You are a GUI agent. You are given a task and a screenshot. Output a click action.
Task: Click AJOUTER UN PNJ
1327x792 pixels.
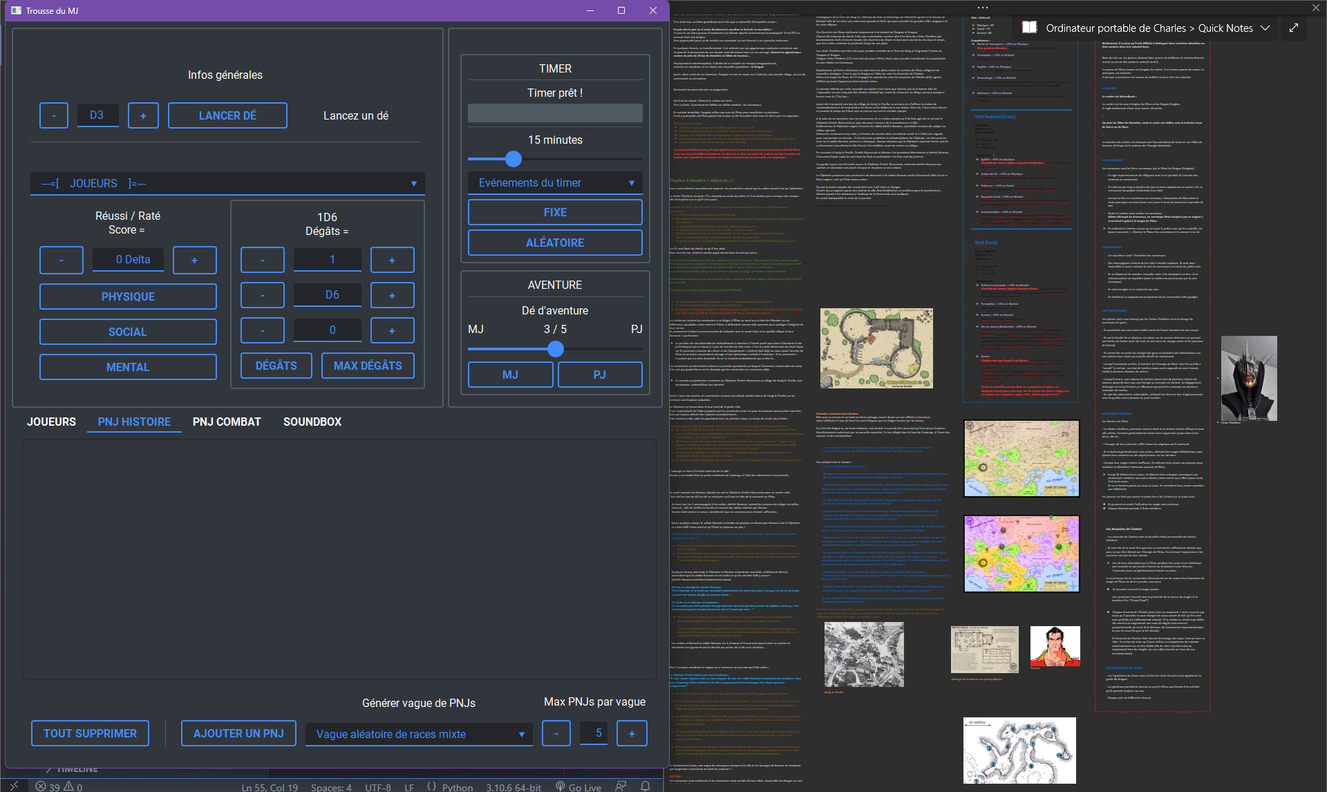coord(238,733)
